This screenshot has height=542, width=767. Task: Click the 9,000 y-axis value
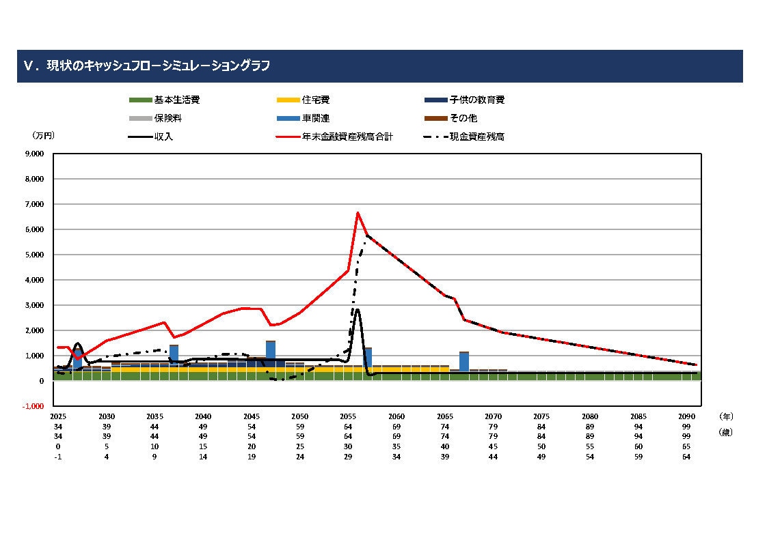[34, 154]
